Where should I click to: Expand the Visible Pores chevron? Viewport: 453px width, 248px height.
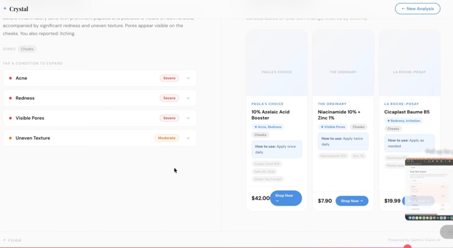pos(188,118)
